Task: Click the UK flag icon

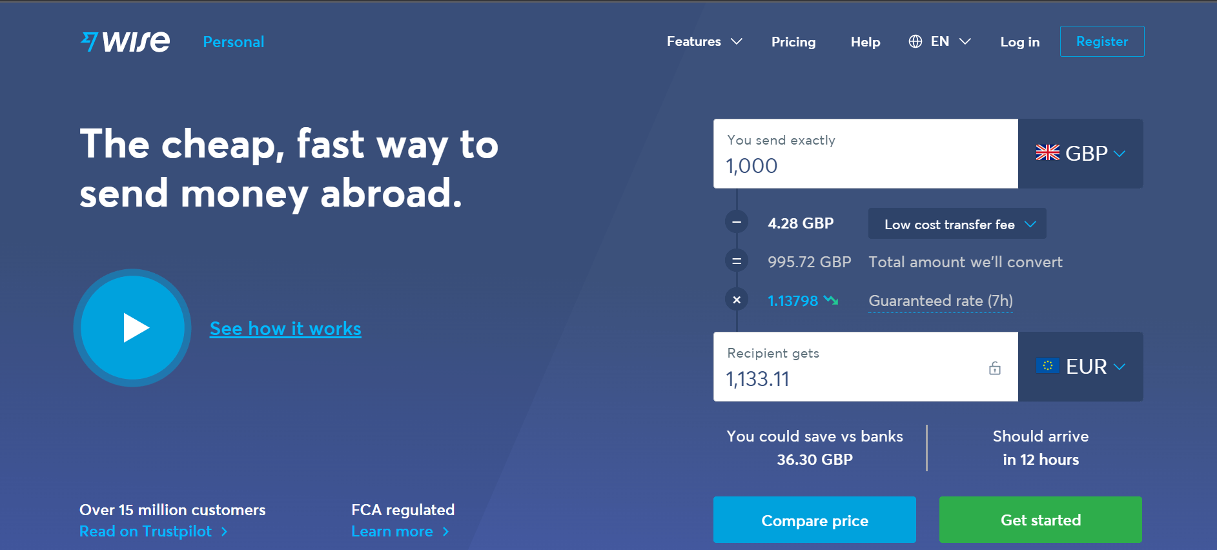Action: [1047, 153]
